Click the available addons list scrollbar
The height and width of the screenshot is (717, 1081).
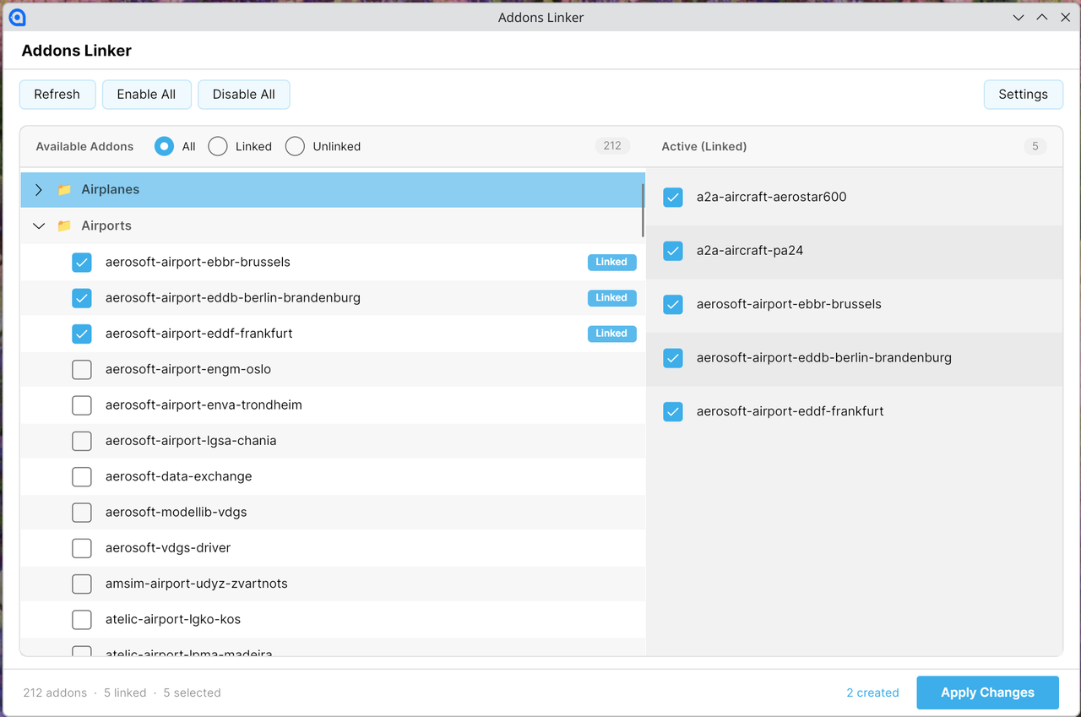point(644,210)
